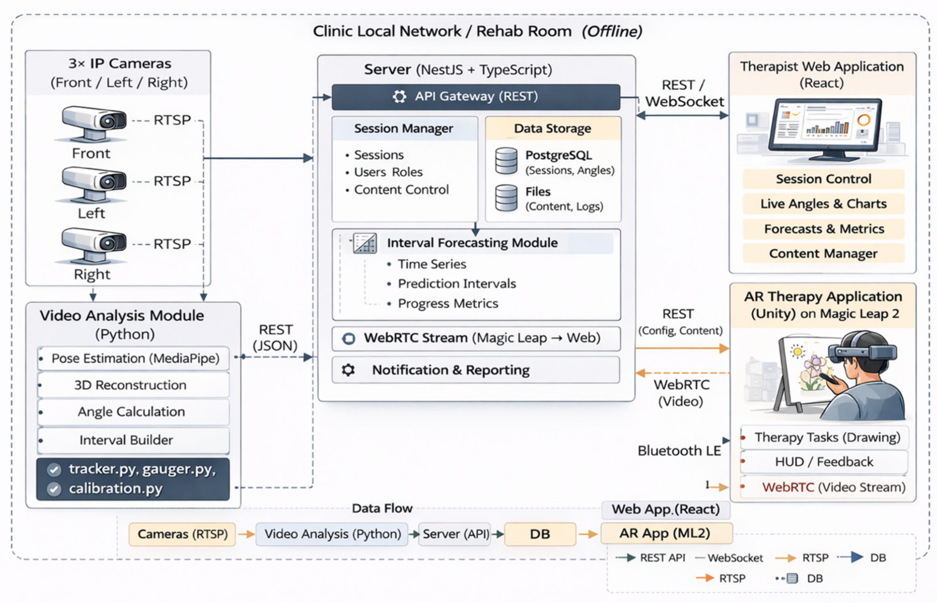Click the PostgreSQL database cylinder icon
Viewport: 937px width, 603px height.
coord(505,161)
